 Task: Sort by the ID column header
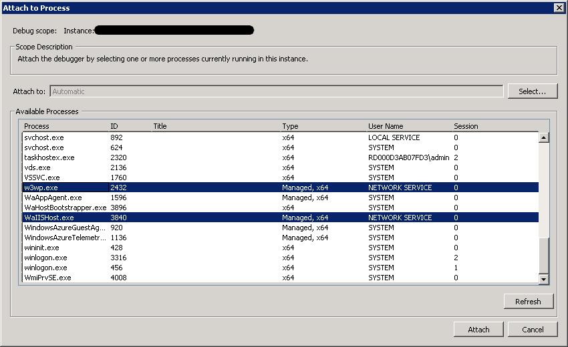(114, 126)
